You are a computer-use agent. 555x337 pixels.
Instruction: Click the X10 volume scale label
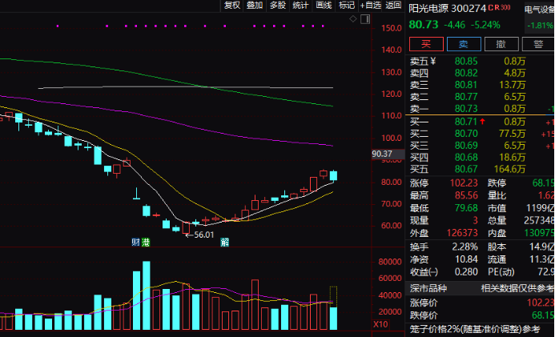coord(380,324)
